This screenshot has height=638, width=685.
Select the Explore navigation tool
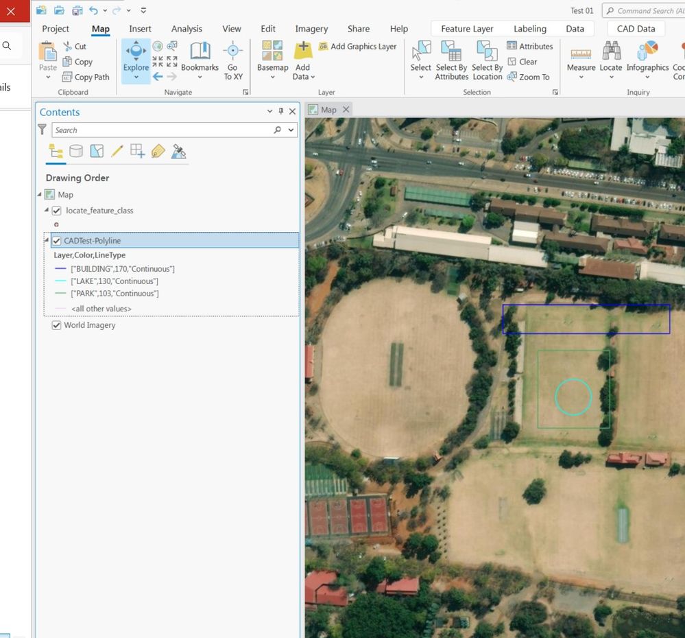[x=136, y=54]
